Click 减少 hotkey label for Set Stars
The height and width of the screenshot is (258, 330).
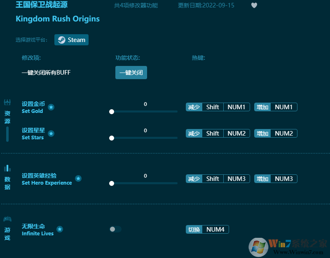point(194,133)
